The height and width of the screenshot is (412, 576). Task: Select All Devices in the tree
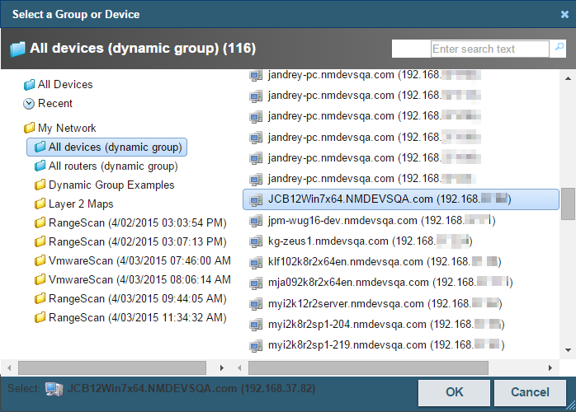coord(65,85)
